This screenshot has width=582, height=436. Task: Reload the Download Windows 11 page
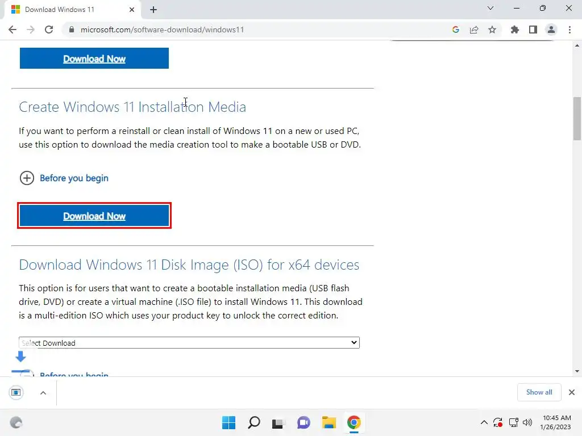click(x=49, y=30)
